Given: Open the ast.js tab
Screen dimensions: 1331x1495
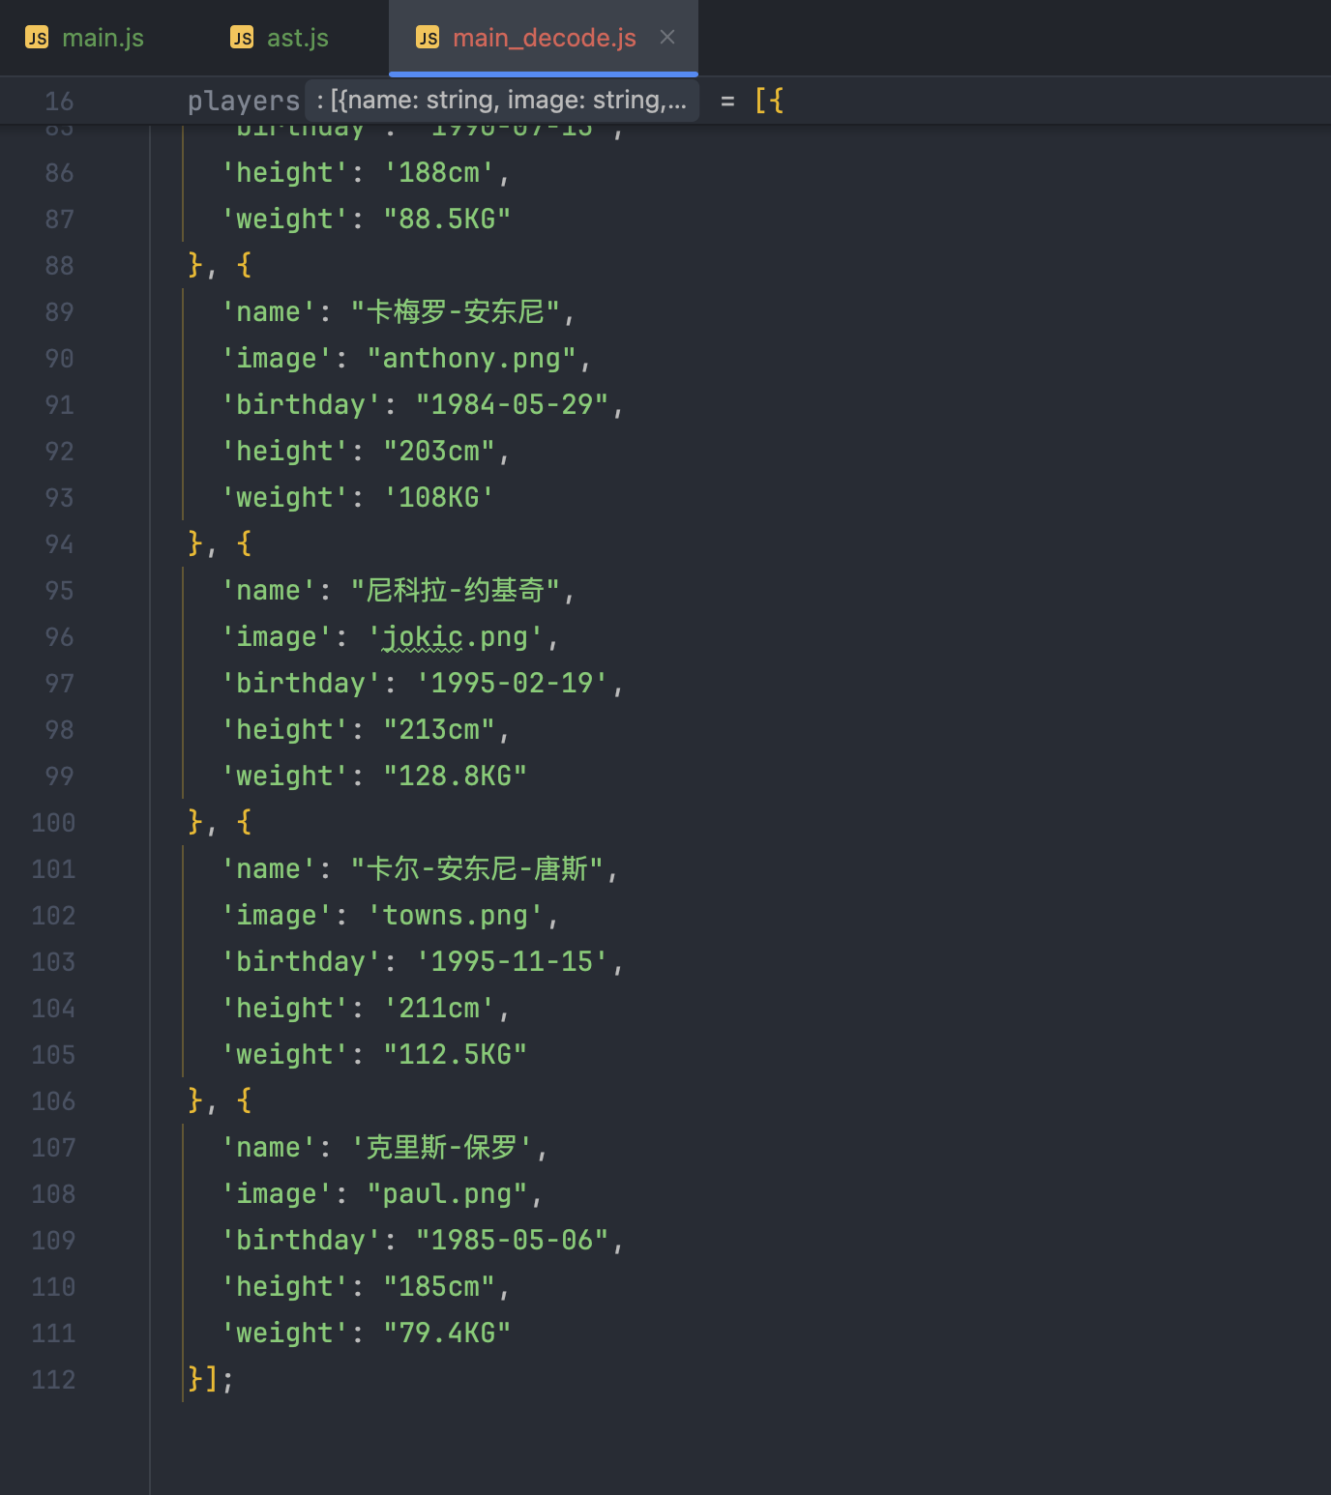Looking at the screenshot, I should tap(297, 38).
